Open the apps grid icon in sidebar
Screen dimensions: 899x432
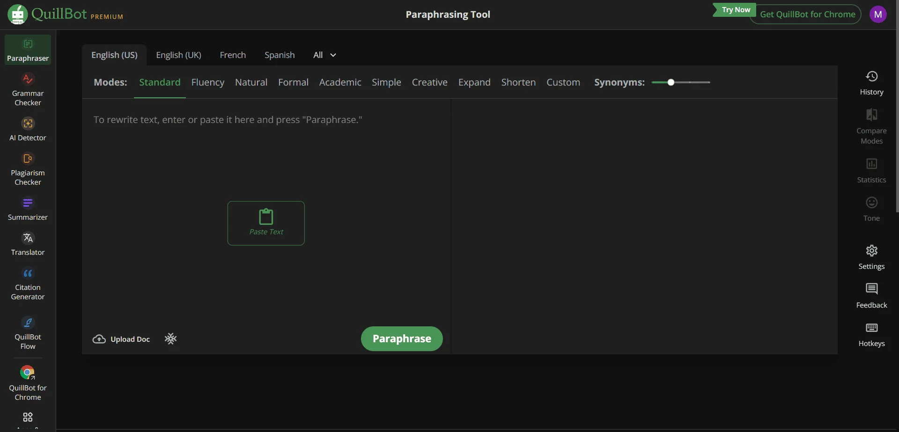[x=28, y=417]
